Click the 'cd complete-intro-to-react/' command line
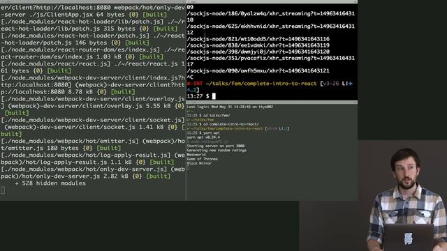The image size is (447, 251). click(223, 124)
